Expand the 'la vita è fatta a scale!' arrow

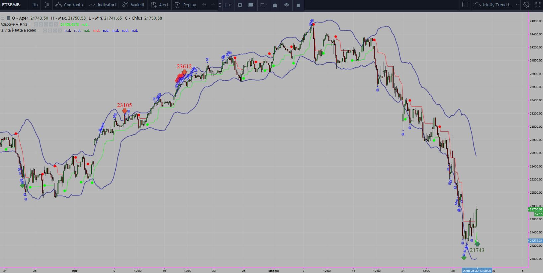click(x=39, y=30)
